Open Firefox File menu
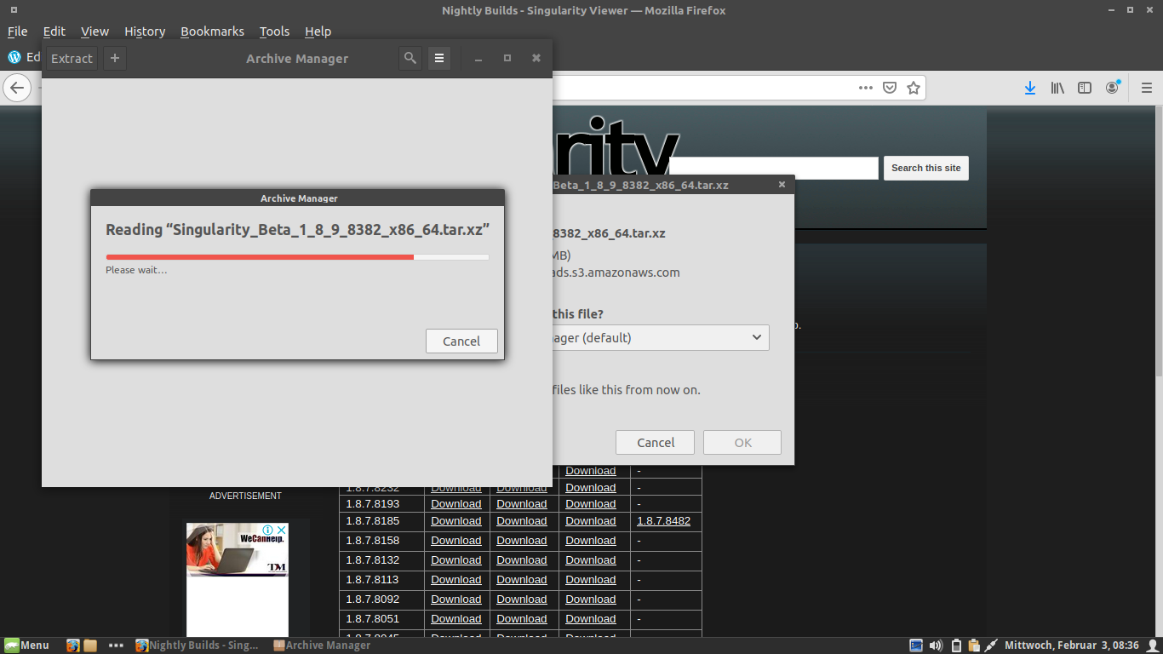This screenshot has width=1163, height=654. [x=18, y=32]
